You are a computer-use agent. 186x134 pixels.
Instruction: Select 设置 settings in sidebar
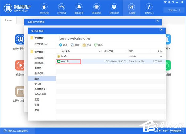(x=42, y=105)
